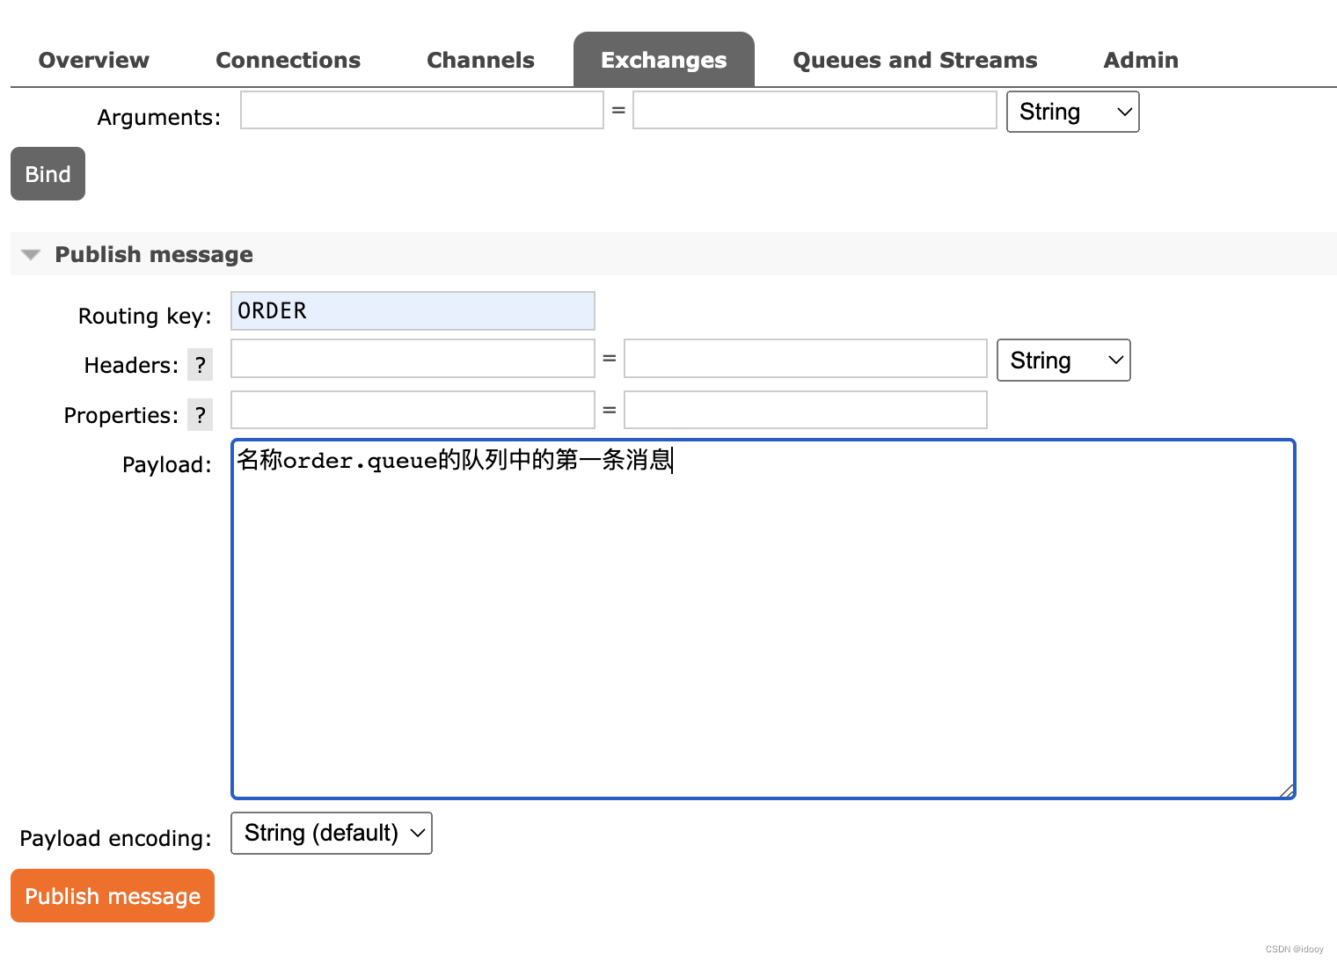The height and width of the screenshot is (962, 1337).
Task: Focus the Routing key field showing ORDER
Action: pos(412,310)
